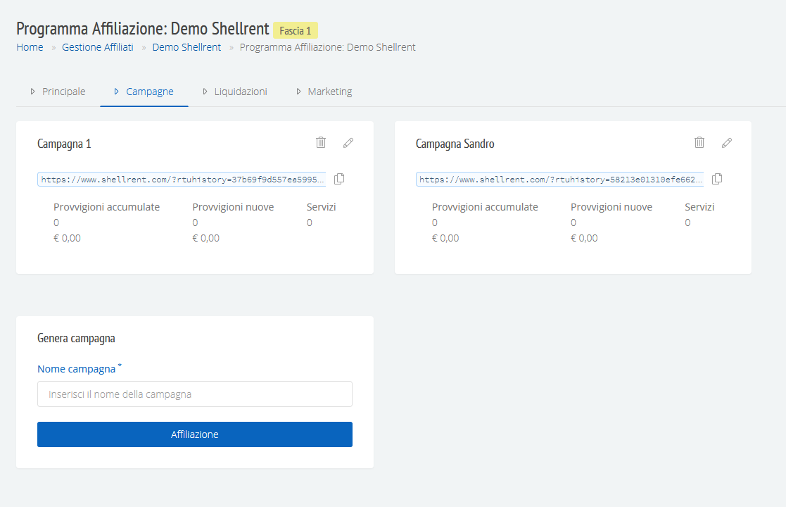786x507 pixels.
Task: Copy the Campagna Sandro affiliate link
Action: [717, 179]
